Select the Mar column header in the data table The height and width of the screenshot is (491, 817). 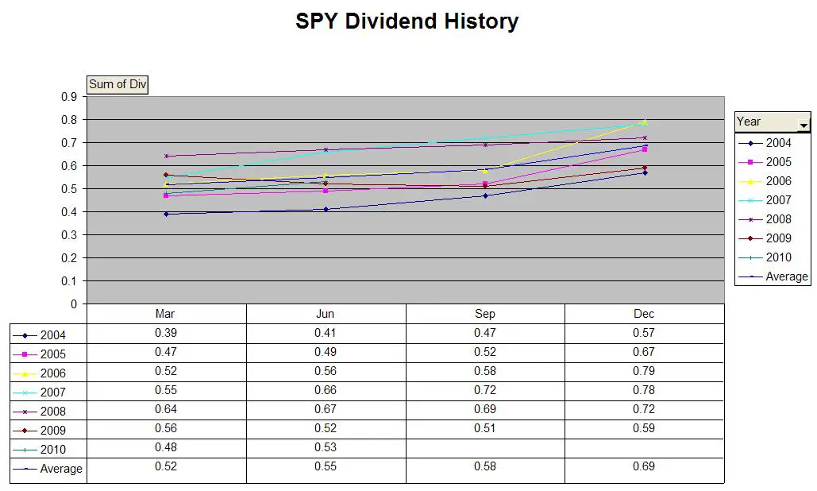click(x=165, y=314)
